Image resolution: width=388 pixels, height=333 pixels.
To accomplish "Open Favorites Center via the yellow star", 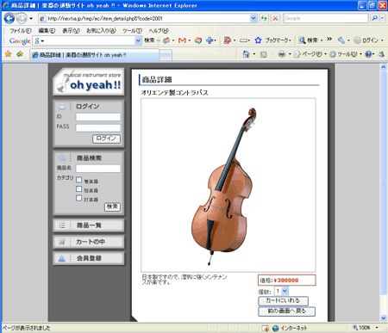I will point(9,54).
